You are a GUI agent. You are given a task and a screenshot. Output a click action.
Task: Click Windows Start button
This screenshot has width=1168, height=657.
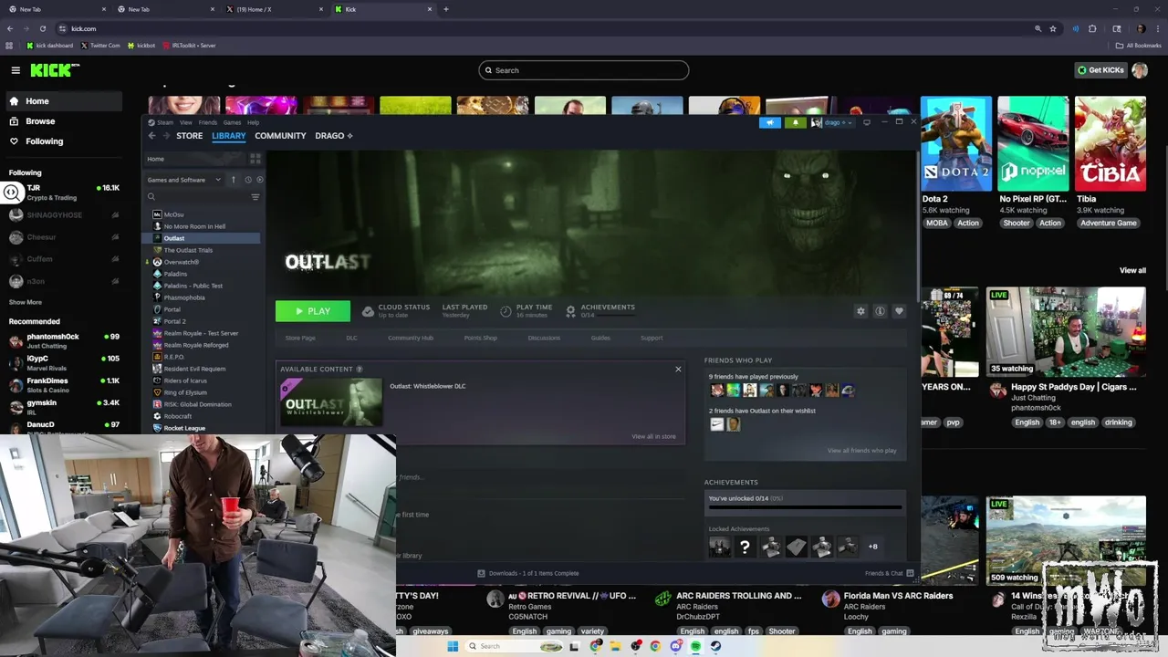(453, 646)
